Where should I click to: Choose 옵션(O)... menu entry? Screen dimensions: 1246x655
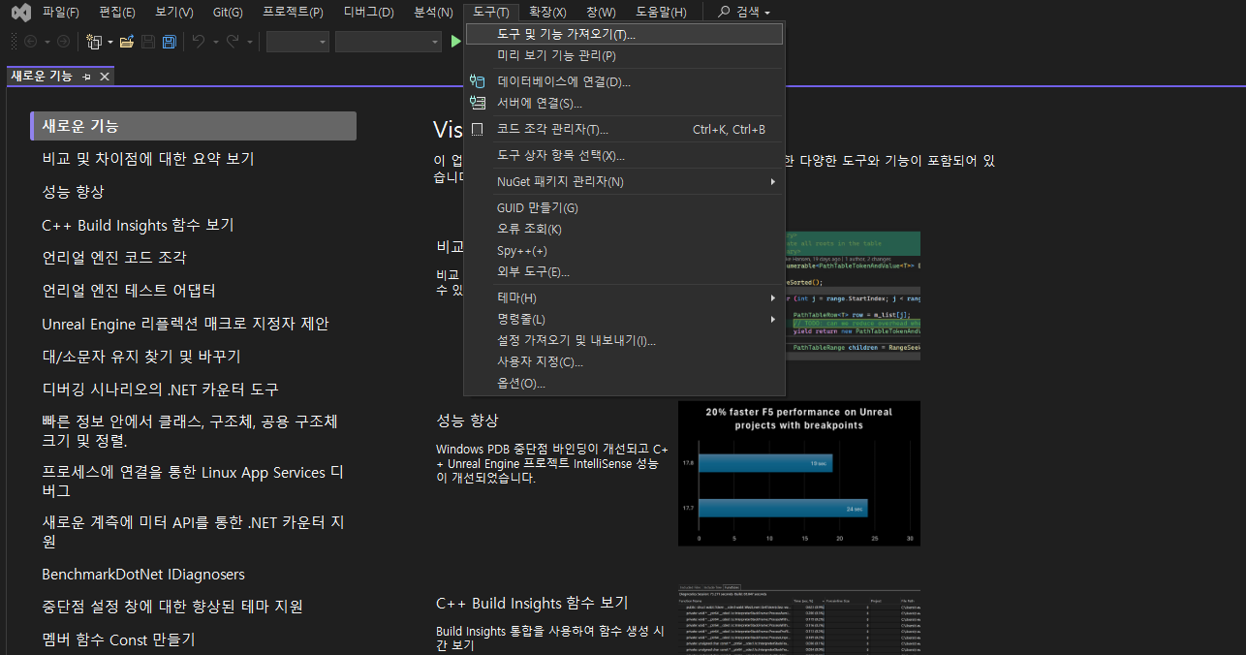point(623,383)
